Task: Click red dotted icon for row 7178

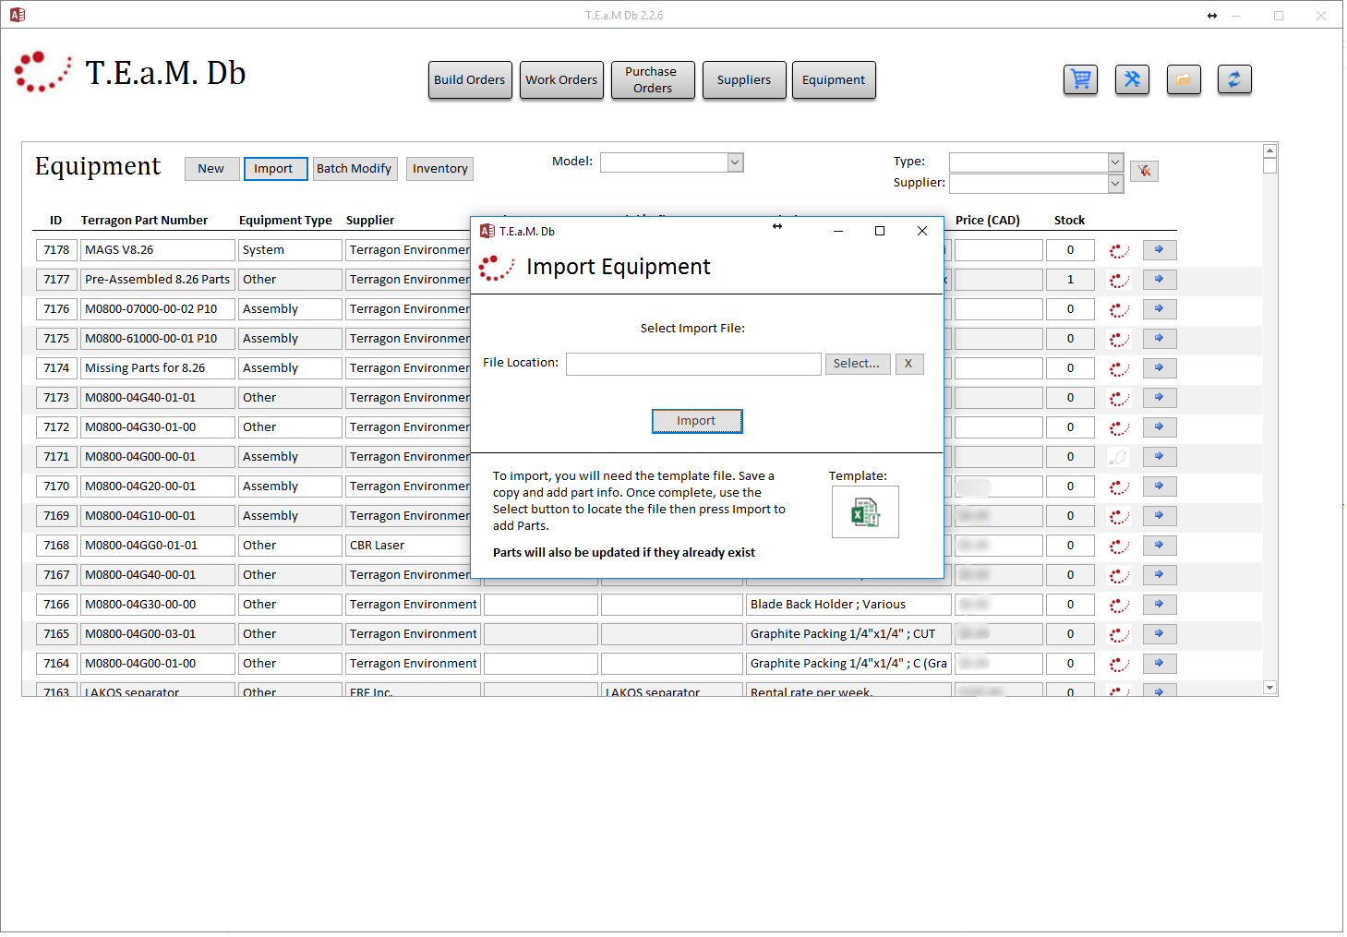Action: (1119, 250)
